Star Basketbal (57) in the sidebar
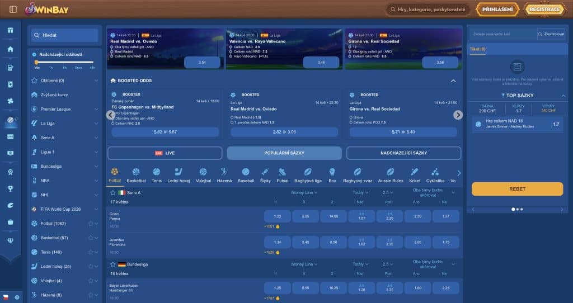 [90, 238]
